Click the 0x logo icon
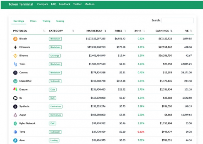The image size is (203, 144). 15,98
